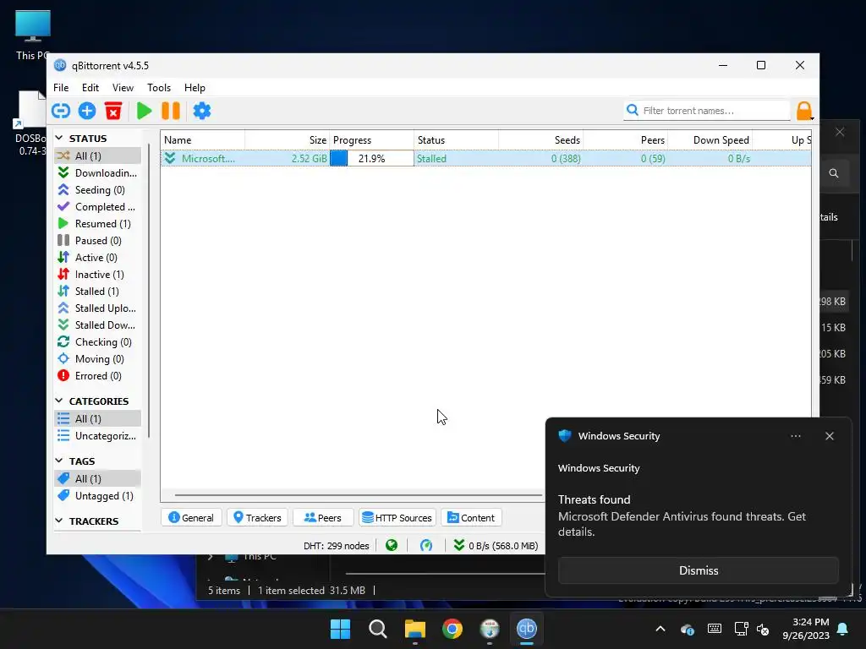The width and height of the screenshot is (866, 649).
Task: Sort torrents by the Progress column
Action: [372, 140]
